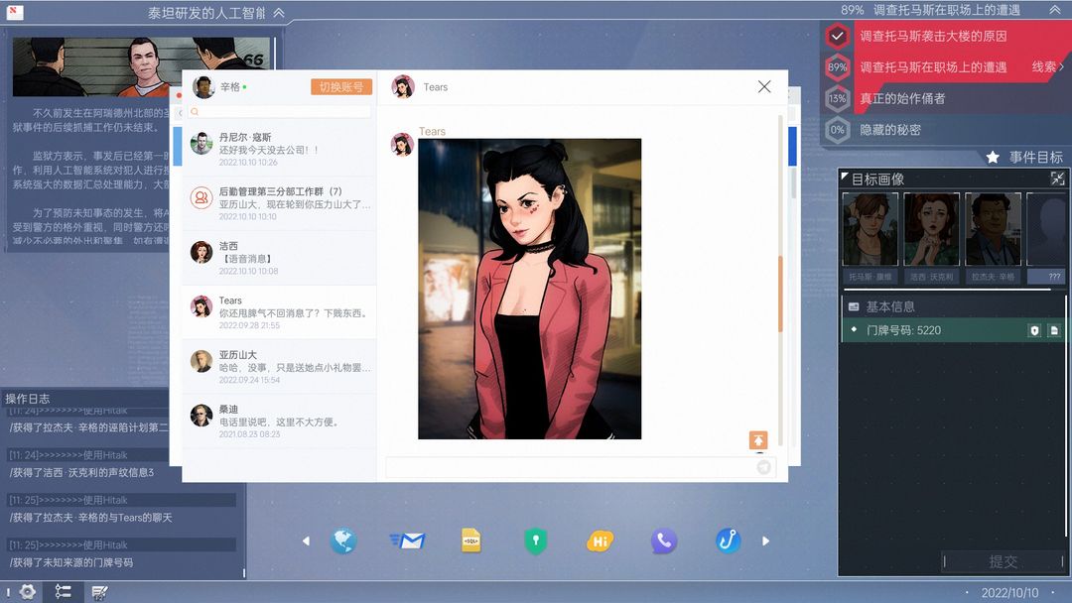
Task: Open the globe browser tool
Action: click(343, 541)
